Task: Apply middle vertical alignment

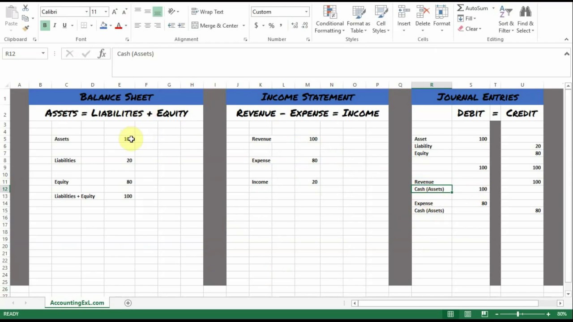Action: pyautogui.click(x=147, y=12)
